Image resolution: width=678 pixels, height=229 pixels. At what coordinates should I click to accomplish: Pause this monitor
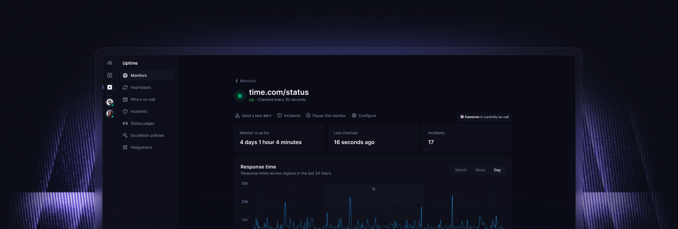pos(326,116)
